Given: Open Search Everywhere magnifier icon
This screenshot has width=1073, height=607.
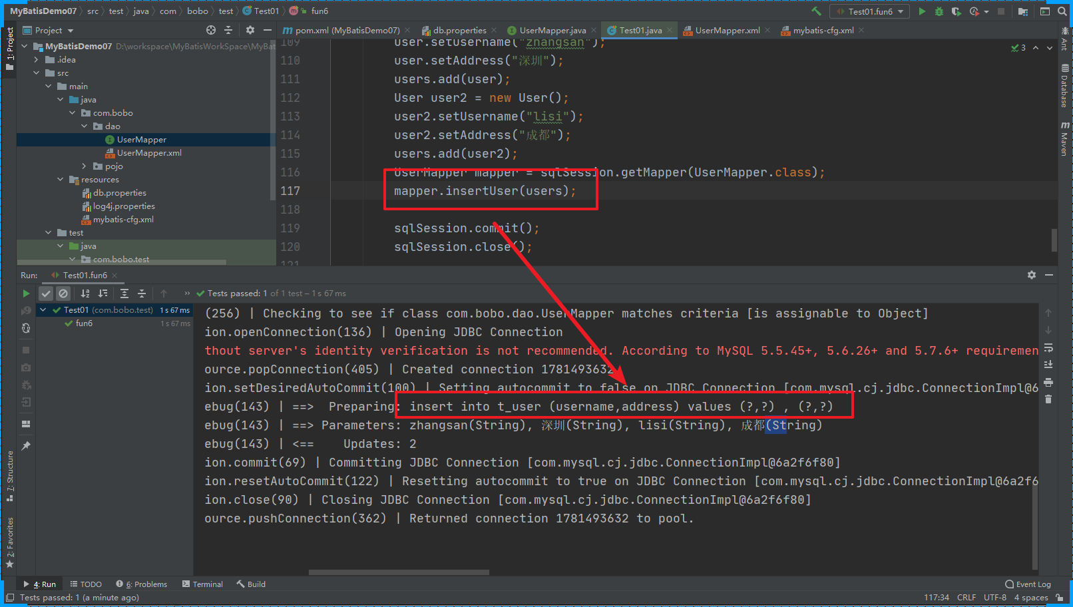Looking at the screenshot, I should click(1062, 11).
